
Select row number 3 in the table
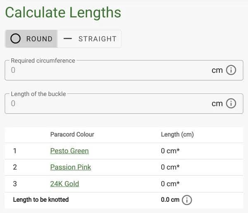[15, 184]
